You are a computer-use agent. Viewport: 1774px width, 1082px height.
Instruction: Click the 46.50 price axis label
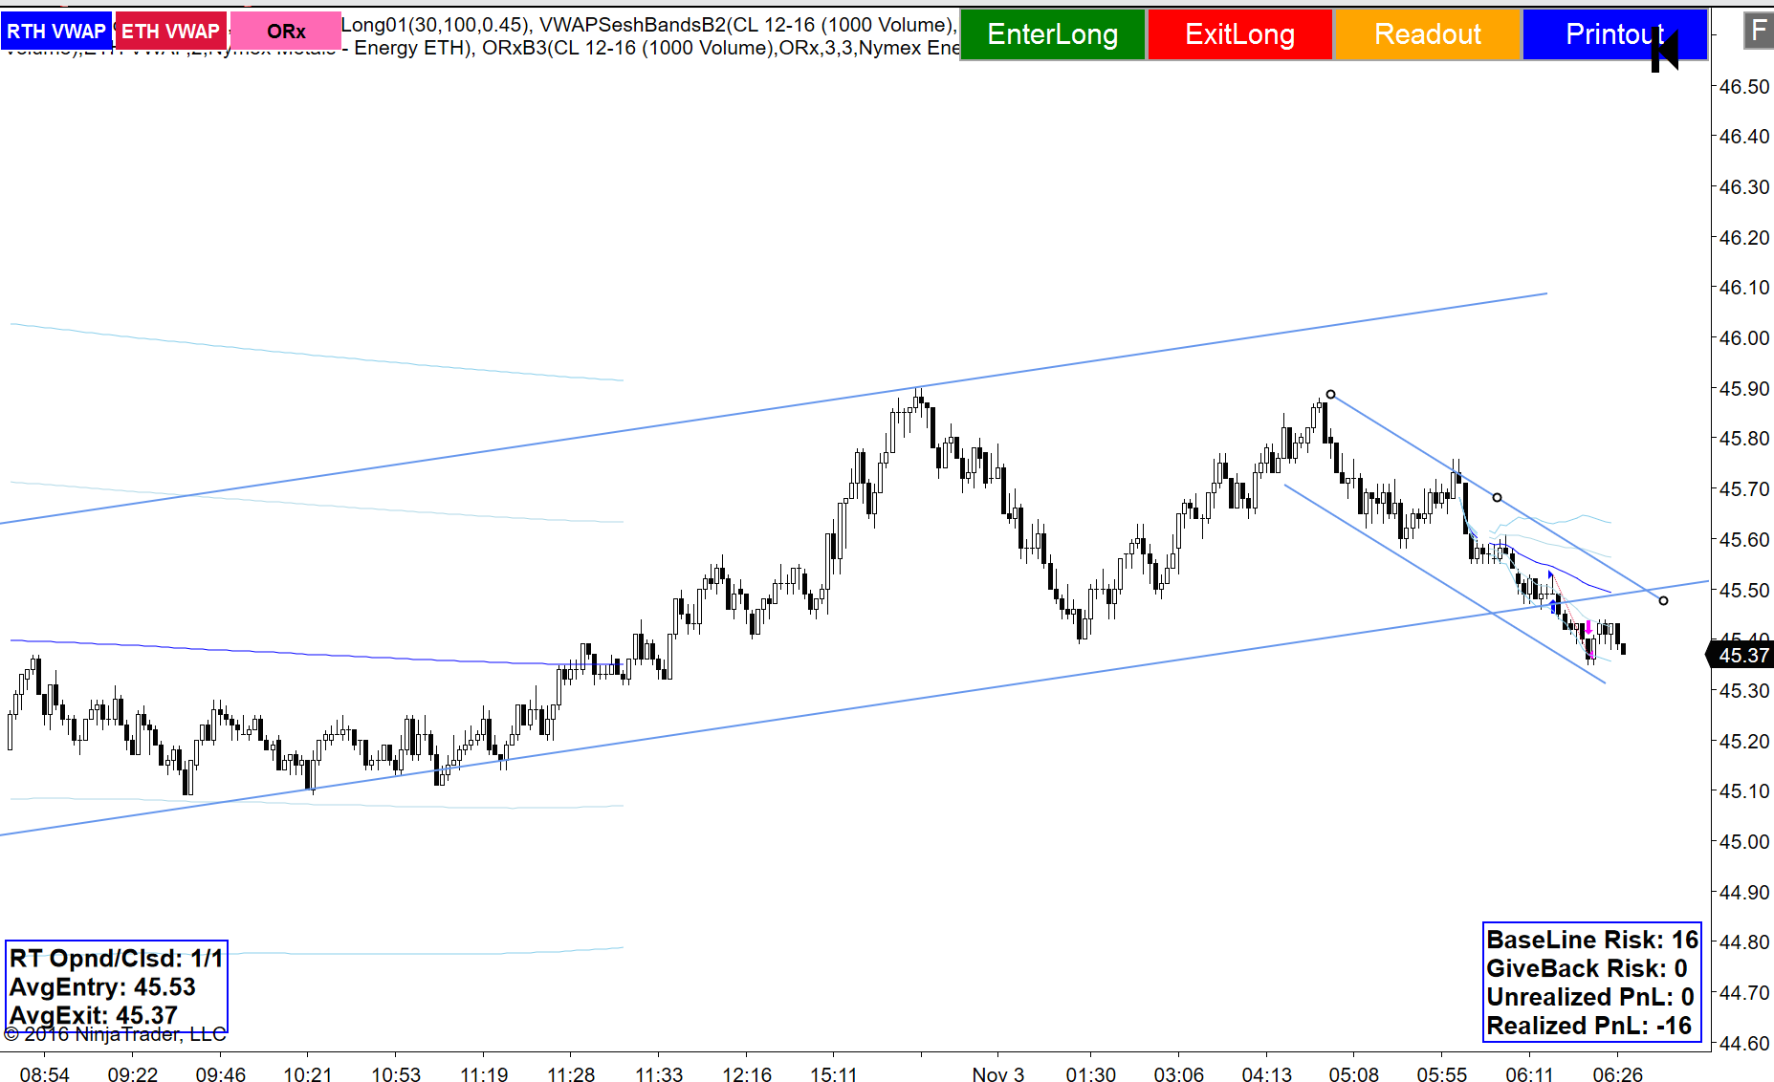tap(1744, 86)
